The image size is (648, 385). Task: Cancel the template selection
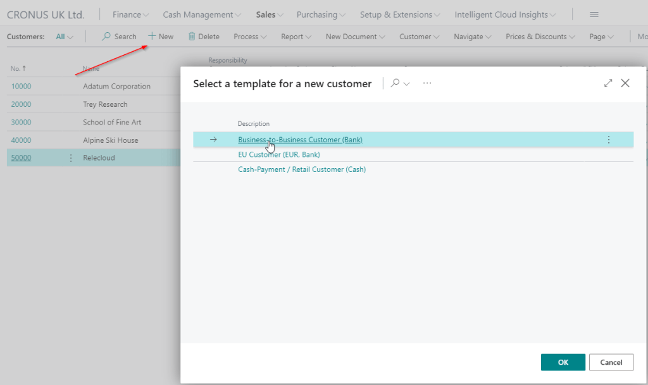tap(611, 362)
